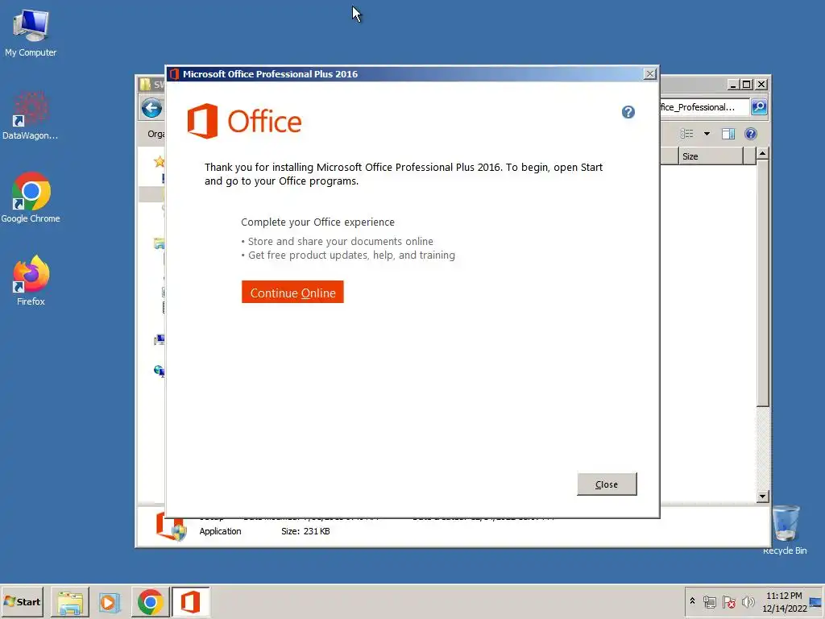Open Windows Media Player from taskbar
Viewport: 825px width, 619px height.
click(x=110, y=601)
